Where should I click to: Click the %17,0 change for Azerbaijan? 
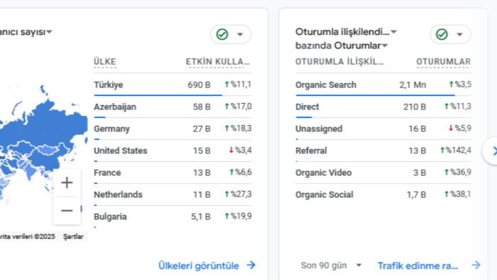(x=238, y=106)
